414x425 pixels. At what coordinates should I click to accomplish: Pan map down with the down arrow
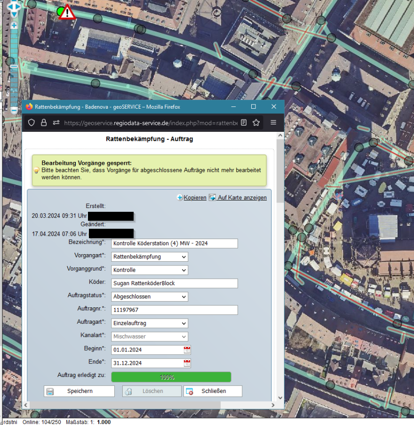(14, 14)
